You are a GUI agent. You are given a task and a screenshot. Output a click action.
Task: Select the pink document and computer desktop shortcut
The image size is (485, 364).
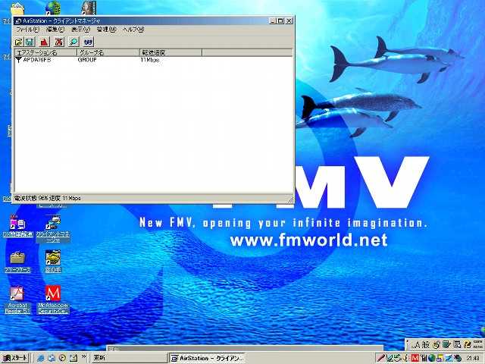point(17,226)
